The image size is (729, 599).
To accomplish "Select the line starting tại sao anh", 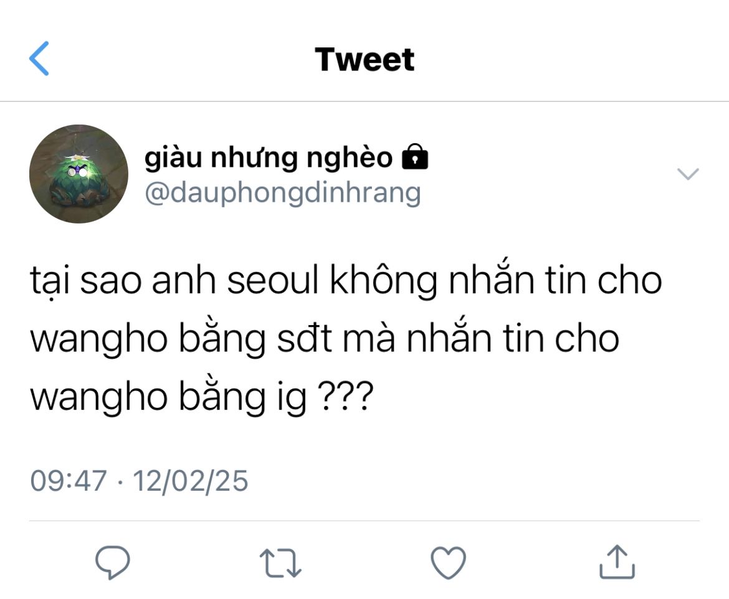I will click(x=346, y=280).
